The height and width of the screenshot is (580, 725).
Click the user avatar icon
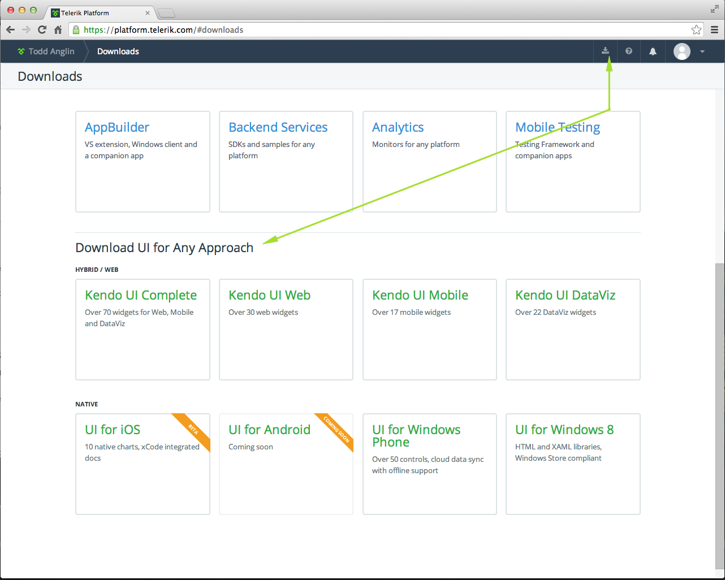(682, 51)
